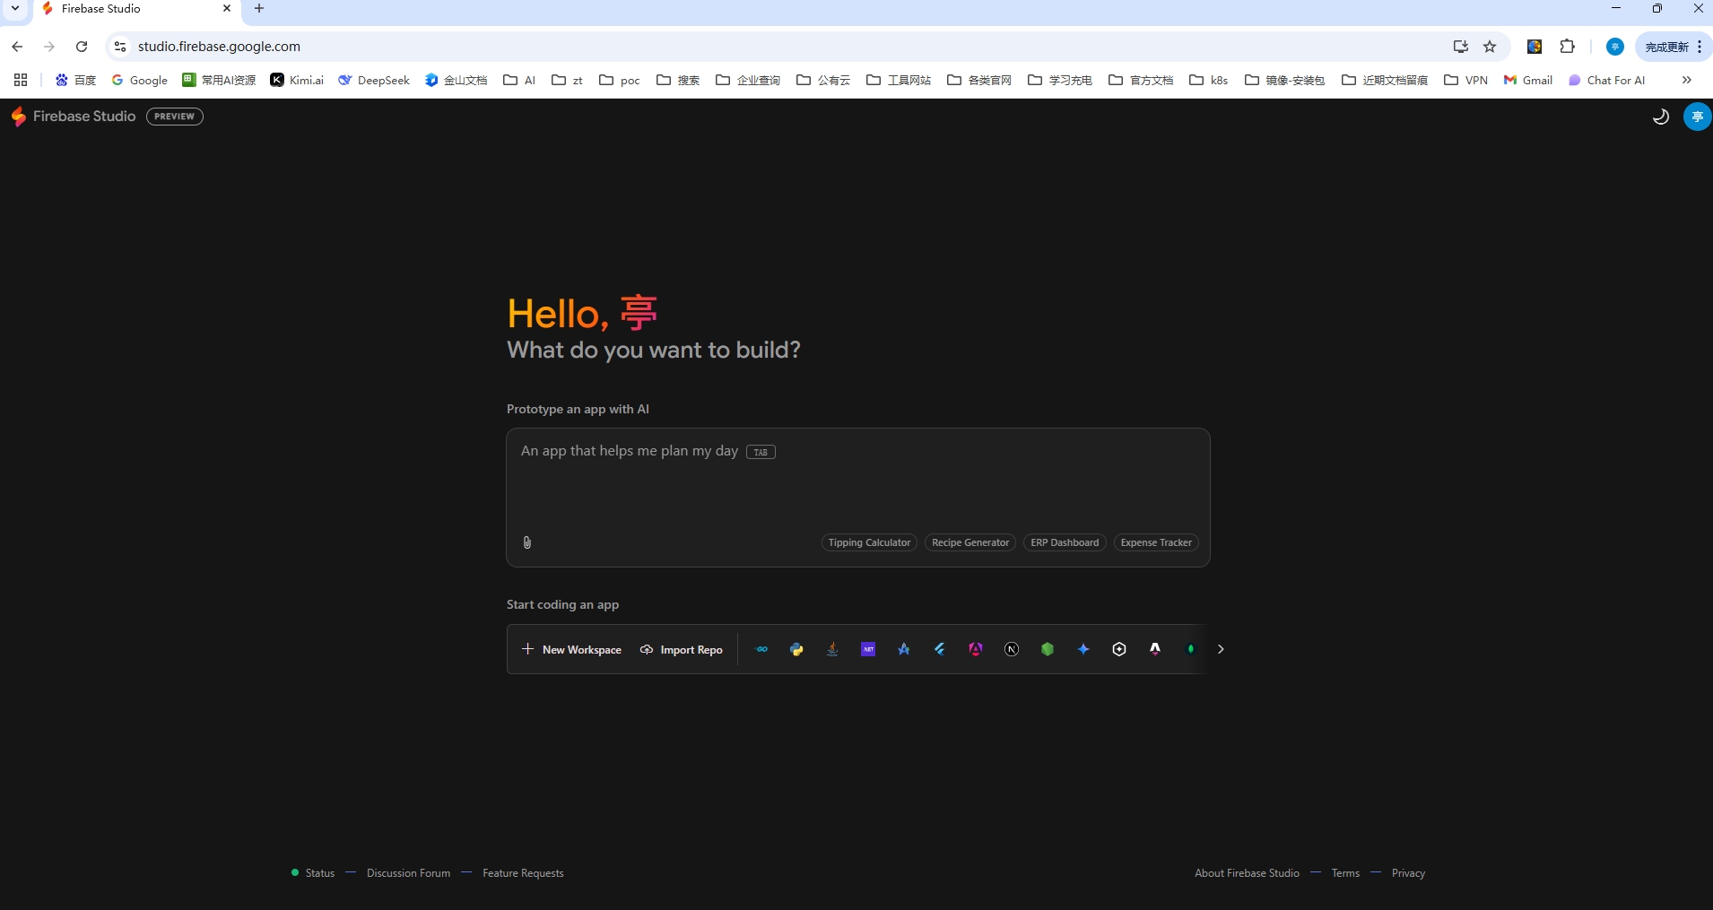Click the Firebase Studio logo
Viewport: 1713px width, 910px height.
click(74, 117)
